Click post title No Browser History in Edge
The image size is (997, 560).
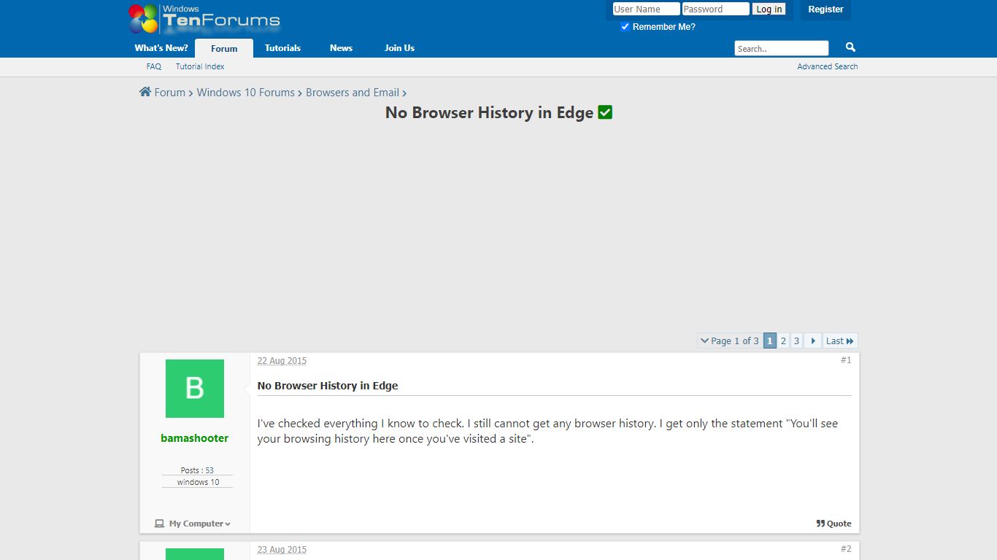328,386
